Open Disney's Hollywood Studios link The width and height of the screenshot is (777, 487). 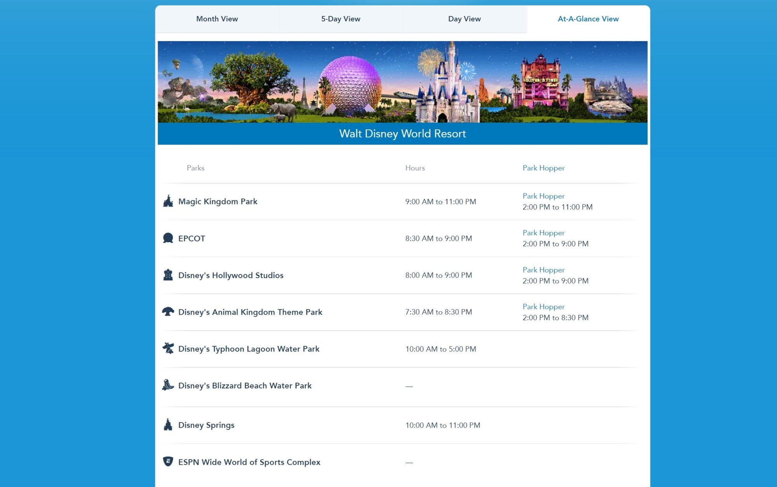(231, 275)
